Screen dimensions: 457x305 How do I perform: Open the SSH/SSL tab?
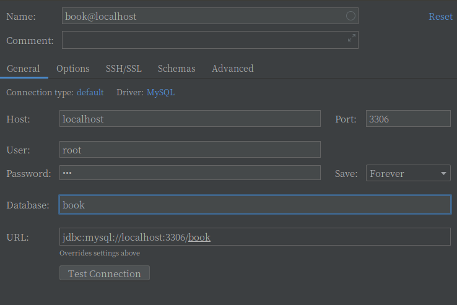123,69
